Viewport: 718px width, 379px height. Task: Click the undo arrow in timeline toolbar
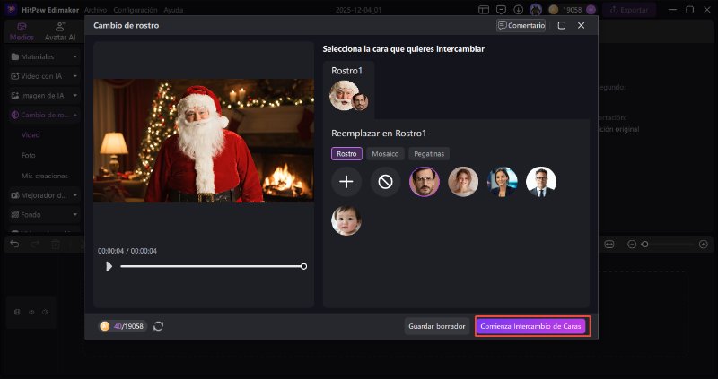tap(14, 244)
